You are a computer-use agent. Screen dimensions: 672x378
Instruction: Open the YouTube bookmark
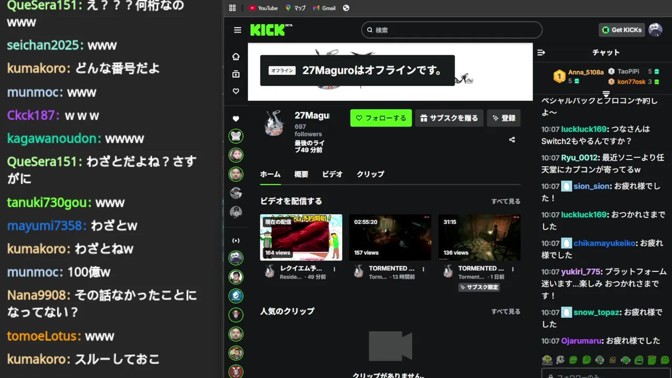point(264,8)
